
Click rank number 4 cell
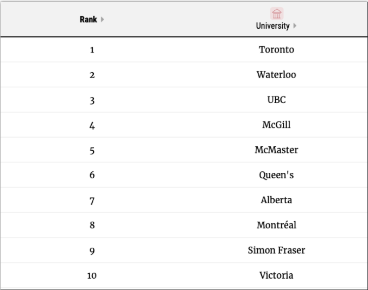point(92,126)
